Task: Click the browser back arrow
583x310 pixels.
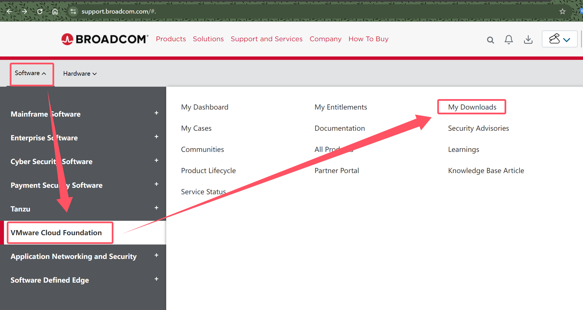Action: [9, 11]
